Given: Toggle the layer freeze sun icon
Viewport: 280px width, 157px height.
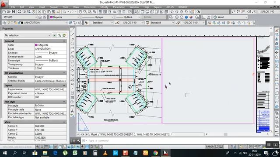Looking at the screenshot, I should [x=12, y=23].
